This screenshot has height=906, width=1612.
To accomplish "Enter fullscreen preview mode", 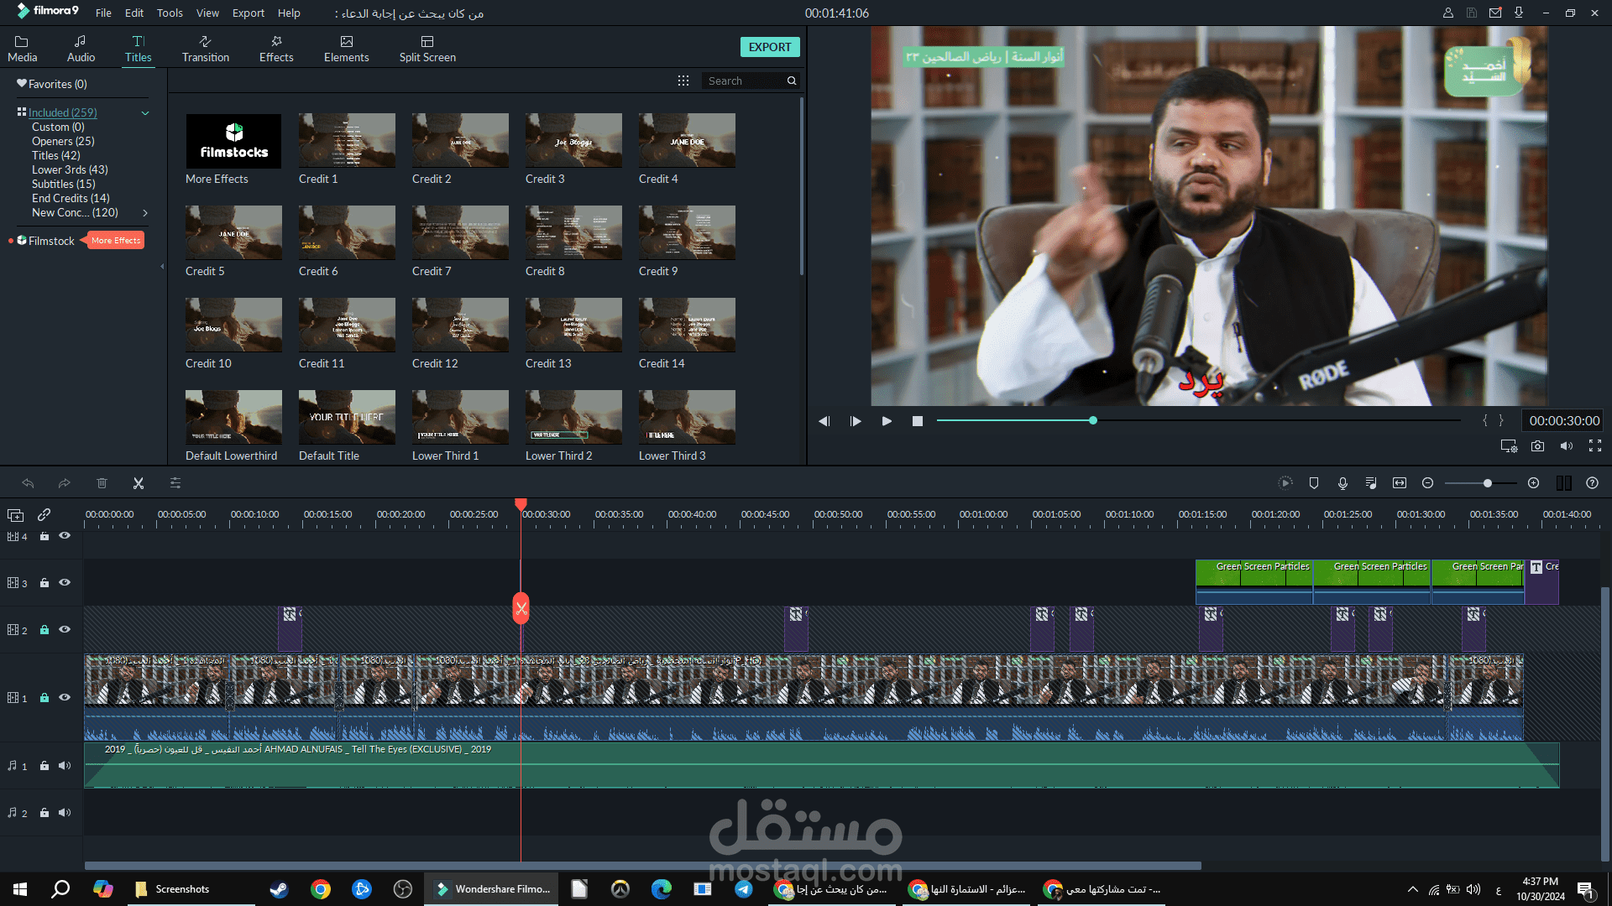I will click(x=1595, y=446).
